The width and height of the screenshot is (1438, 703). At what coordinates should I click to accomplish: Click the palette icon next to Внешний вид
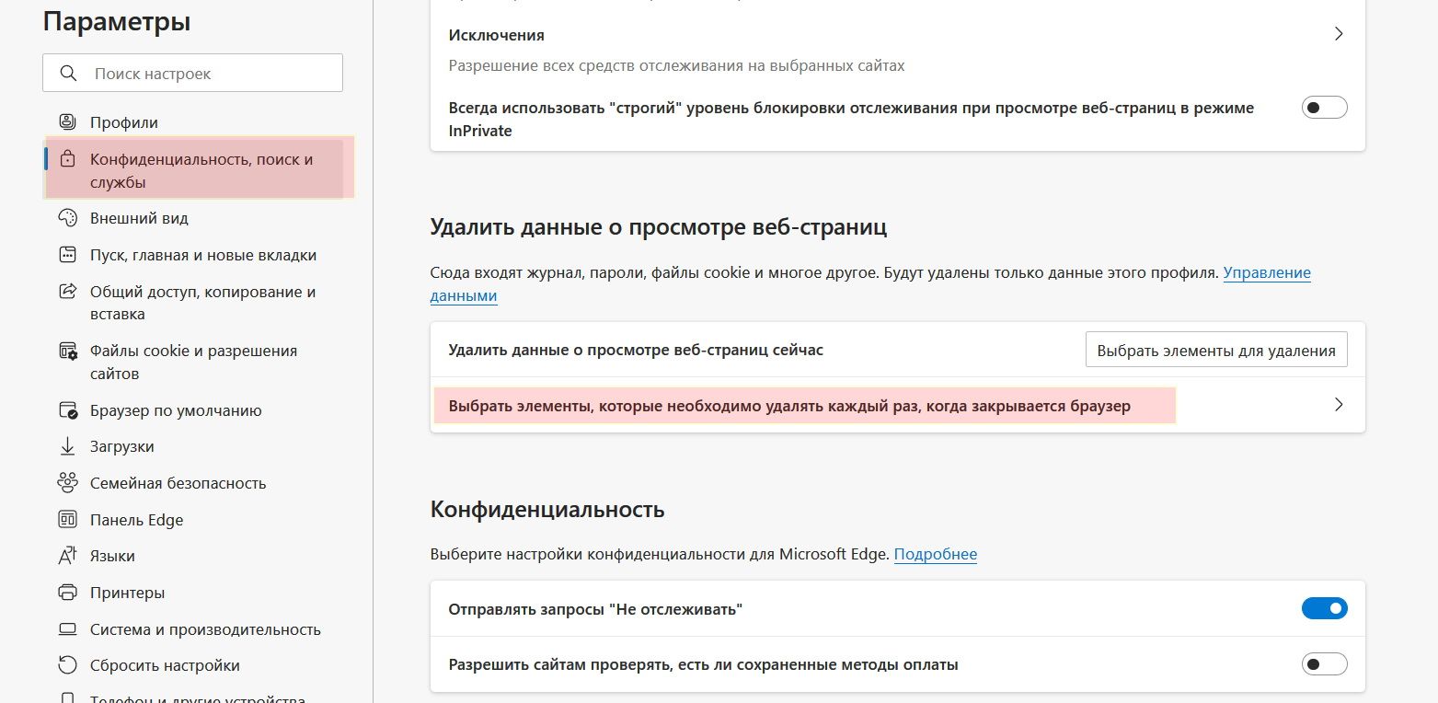[67, 218]
